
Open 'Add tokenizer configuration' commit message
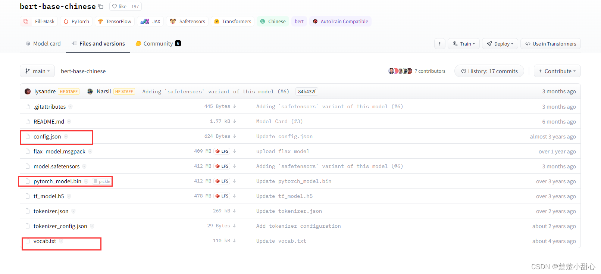click(298, 226)
